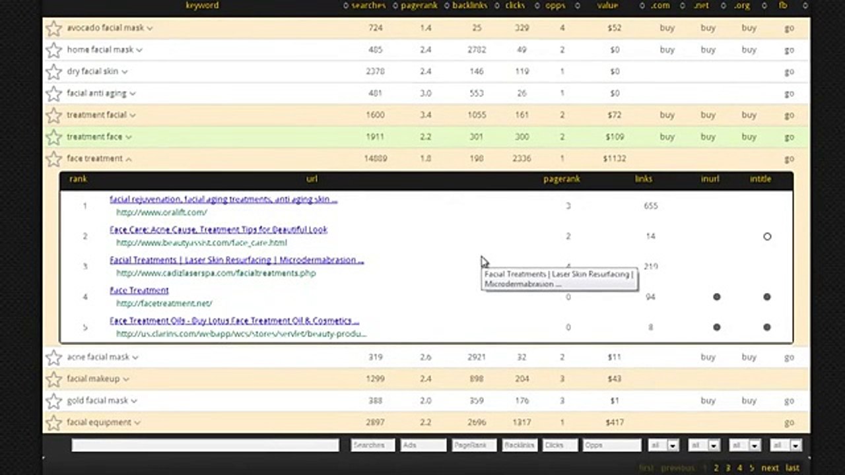Click the Opps filter field
The image size is (845, 475).
[x=612, y=445]
